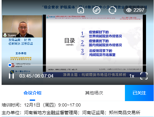Image resolution: width=154 pixels, height=117 pixels.
Task: Go to the home page icon
Action: [x=81, y=10]
